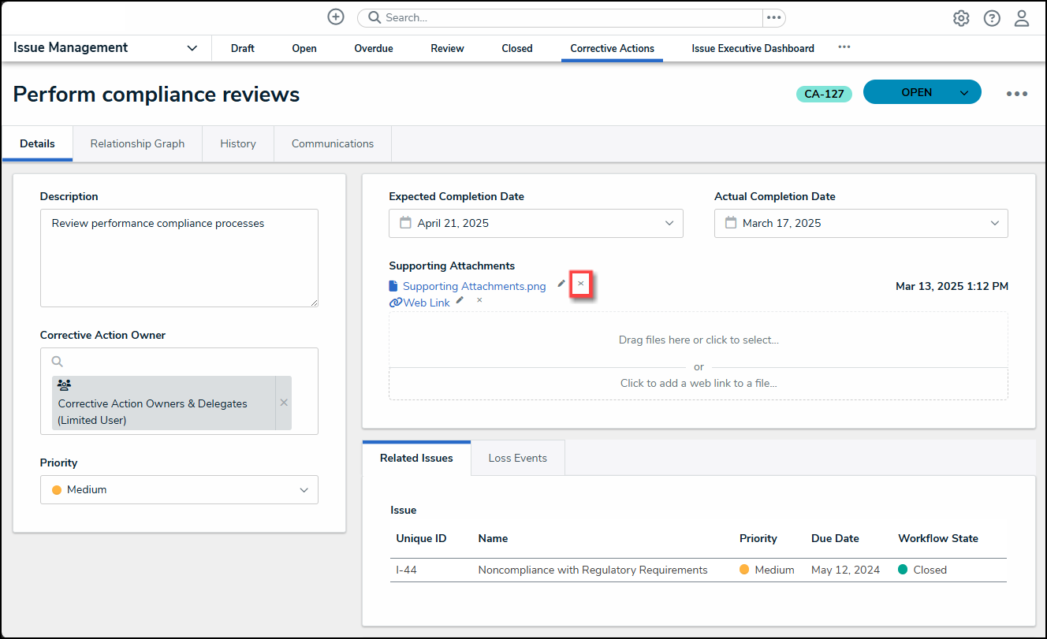Open the user profile icon
This screenshot has height=639, width=1047.
[x=1022, y=18]
